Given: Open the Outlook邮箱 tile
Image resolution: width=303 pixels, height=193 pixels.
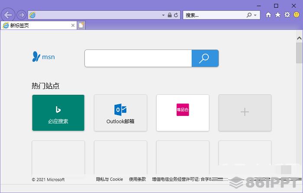Looking at the screenshot, I should point(120,113).
